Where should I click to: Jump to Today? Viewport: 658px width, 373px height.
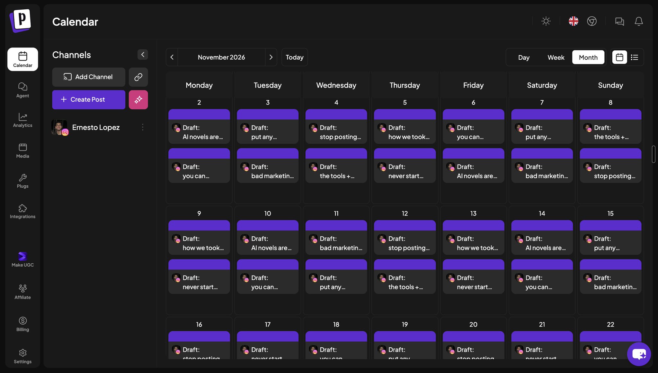(x=295, y=57)
